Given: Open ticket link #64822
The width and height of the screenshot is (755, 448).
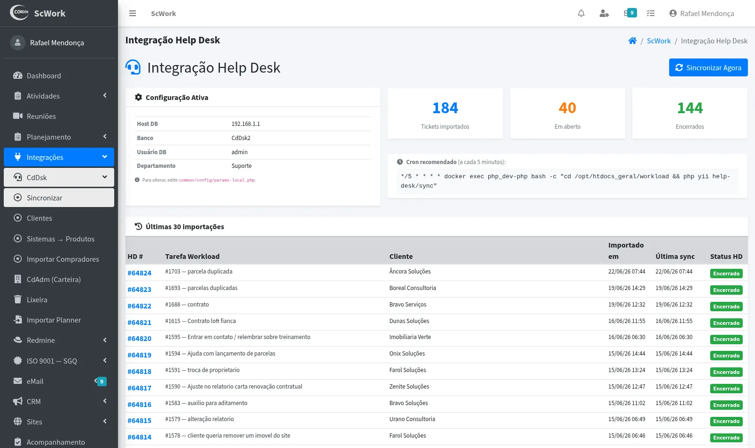Looking at the screenshot, I should tap(139, 306).
